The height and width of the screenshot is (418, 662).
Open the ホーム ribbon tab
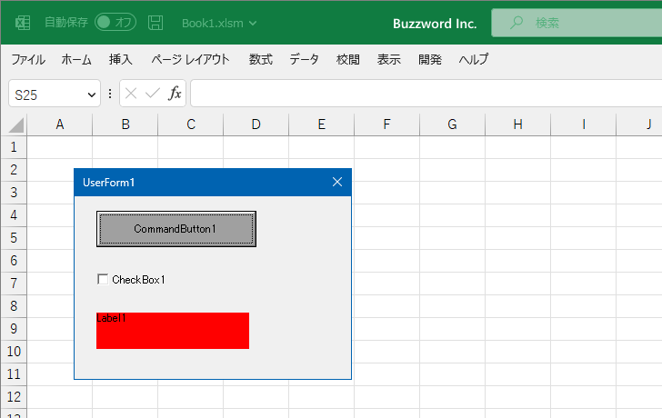click(x=76, y=59)
